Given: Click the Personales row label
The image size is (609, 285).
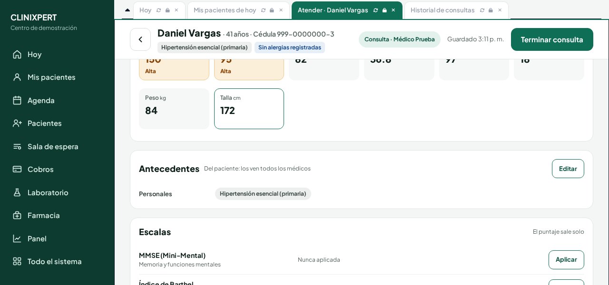Looking at the screenshot, I should [x=156, y=194].
